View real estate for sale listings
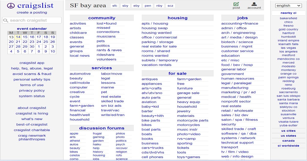 point(159,46)
